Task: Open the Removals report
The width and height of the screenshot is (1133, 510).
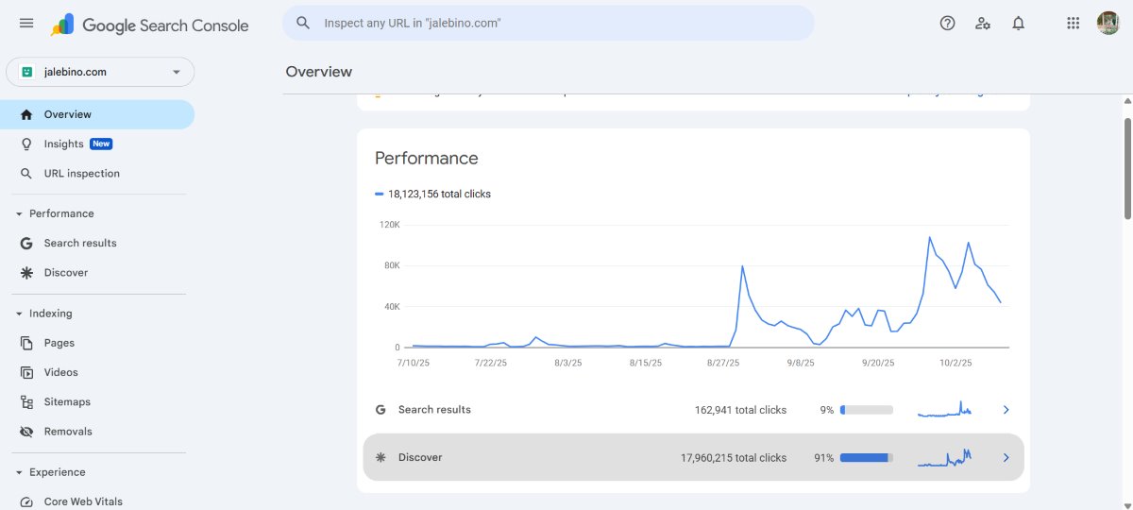Action: coord(68,432)
